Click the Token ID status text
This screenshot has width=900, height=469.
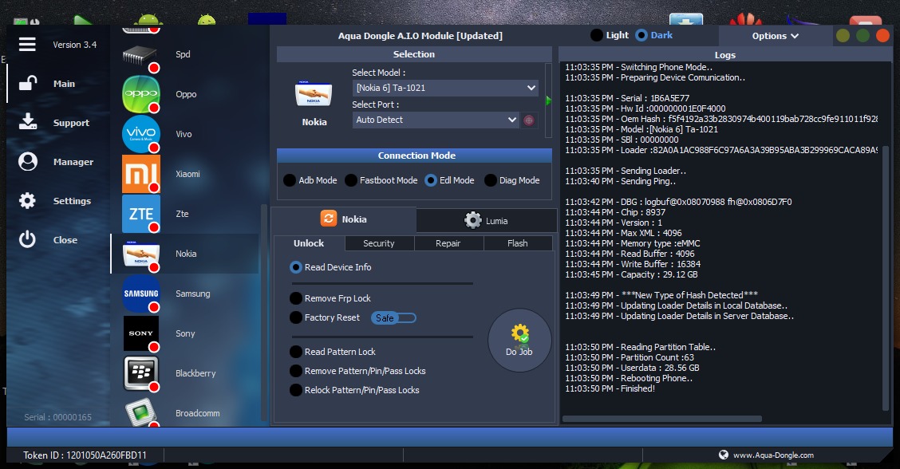85,455
